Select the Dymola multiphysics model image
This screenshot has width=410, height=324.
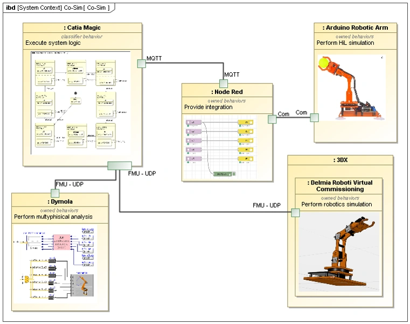coord(55,264)
